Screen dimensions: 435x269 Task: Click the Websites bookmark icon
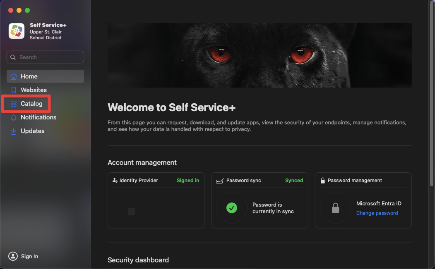[x=14, y=90]
